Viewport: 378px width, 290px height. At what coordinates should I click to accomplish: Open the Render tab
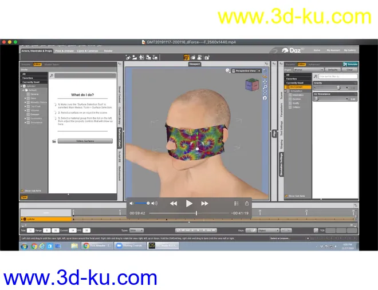click(108, 51)
